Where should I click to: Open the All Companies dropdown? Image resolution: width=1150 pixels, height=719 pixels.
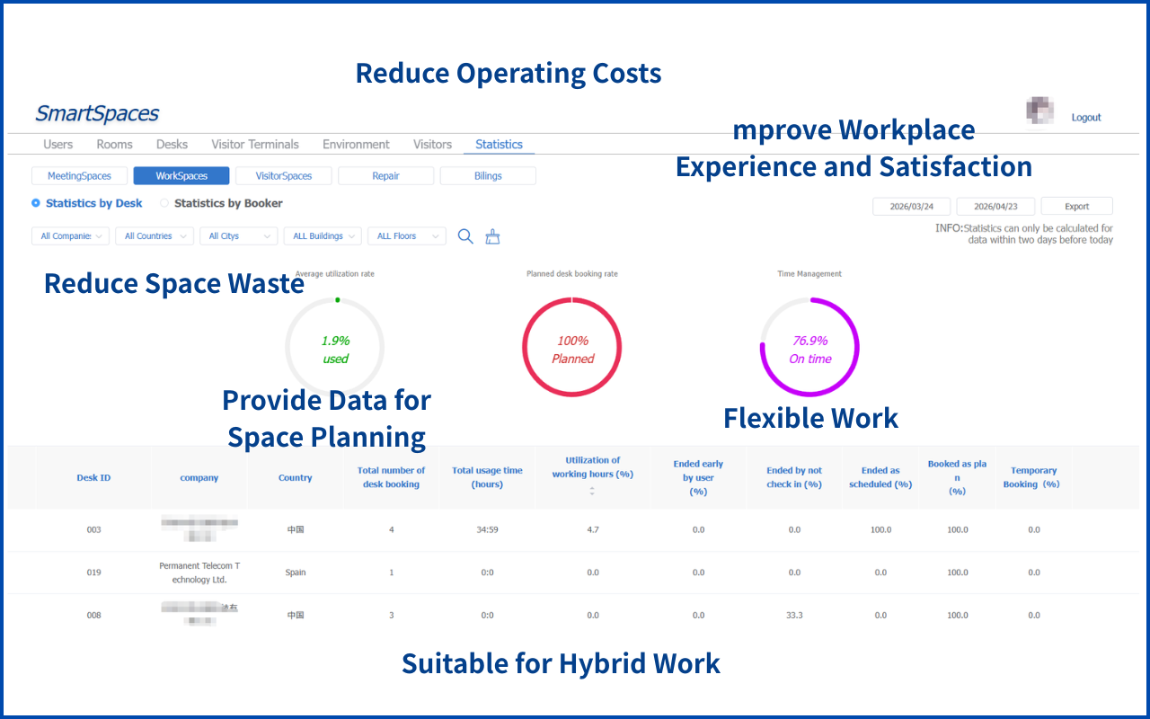coord(70,236)
